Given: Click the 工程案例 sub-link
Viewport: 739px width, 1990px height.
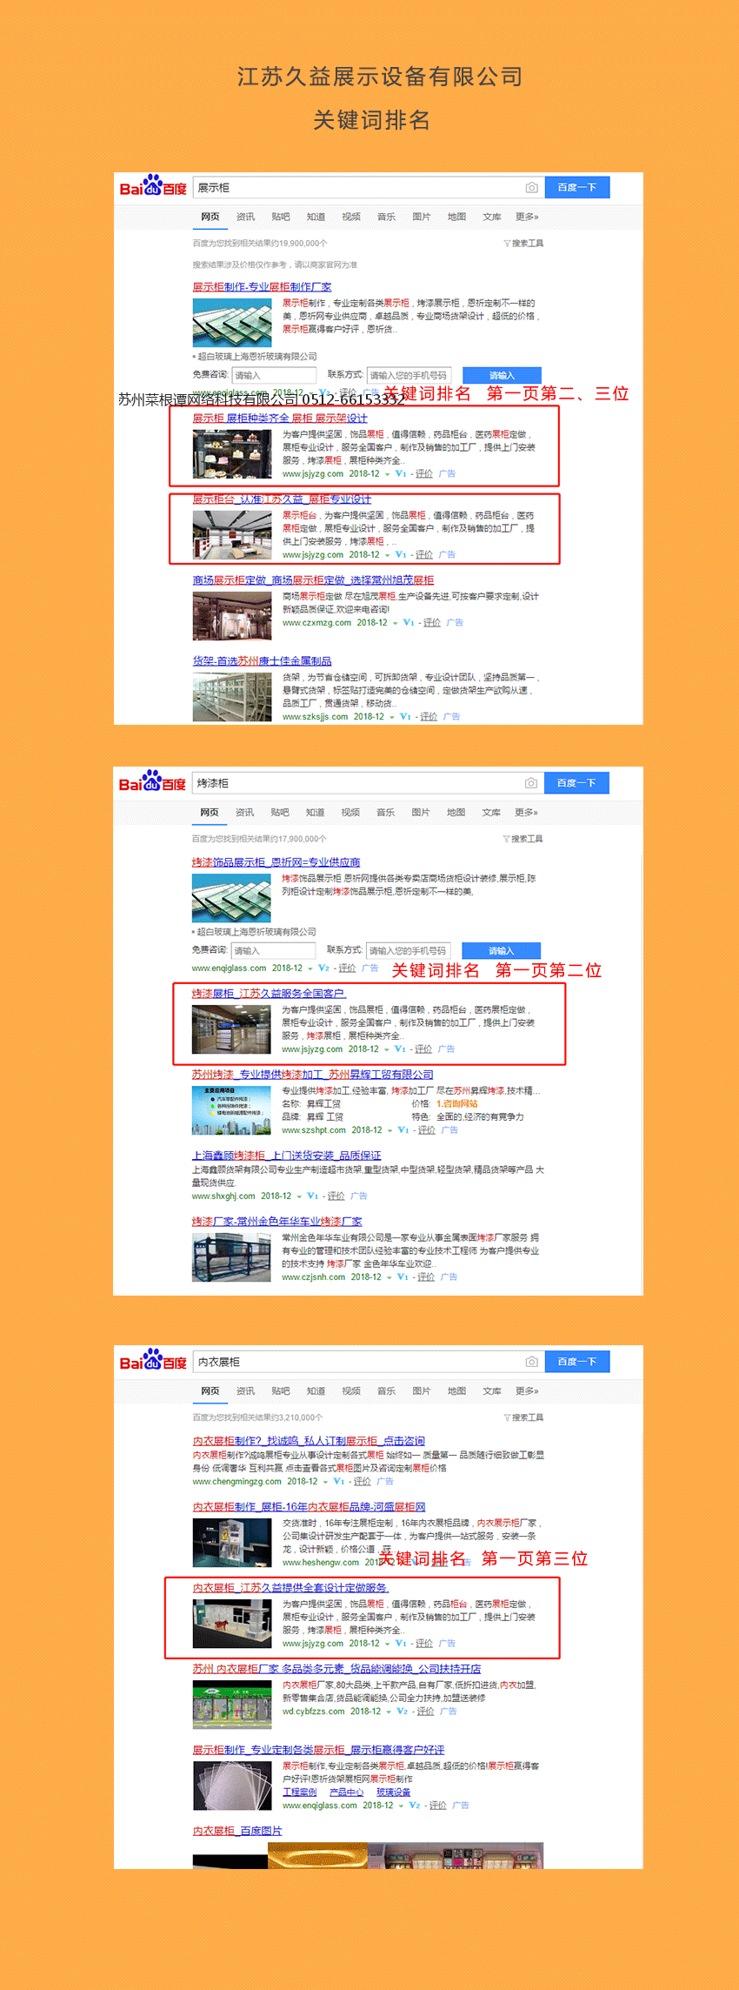Looking at the screenshot, I should pos(300,1792).
